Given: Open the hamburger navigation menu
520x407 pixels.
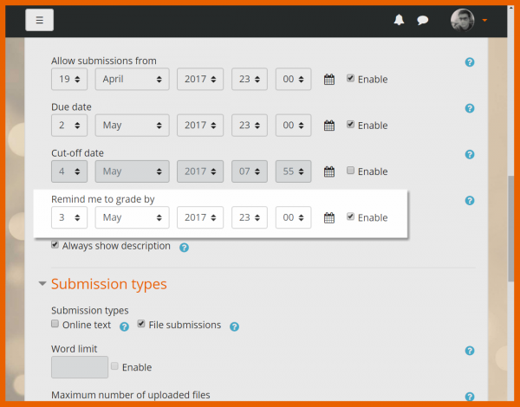Looking at the screenshot, I should click(x=40, y=20).
